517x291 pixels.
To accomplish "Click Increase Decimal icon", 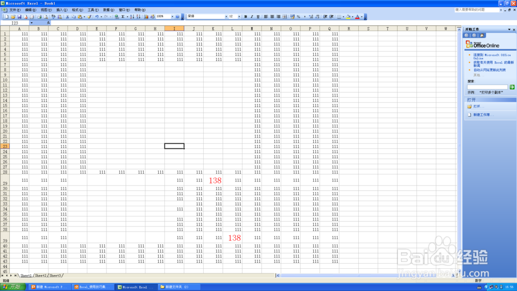I will (311, 17).
